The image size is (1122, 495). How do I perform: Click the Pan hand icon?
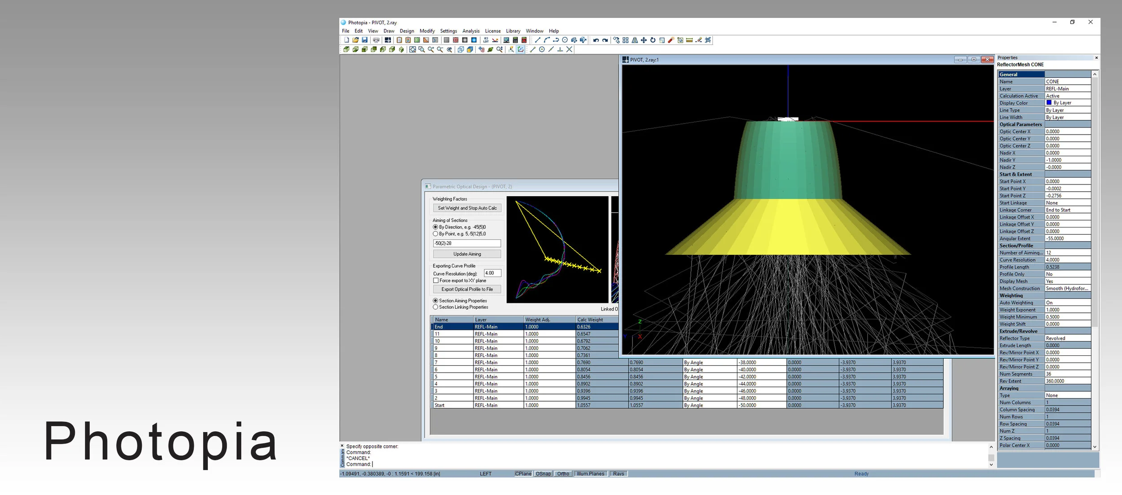(x=482, y=49)
